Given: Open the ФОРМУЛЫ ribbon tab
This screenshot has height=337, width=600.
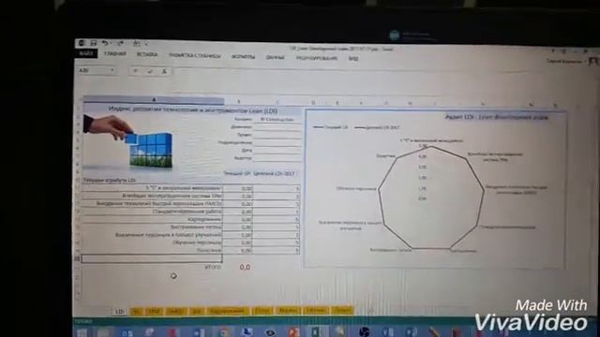Looking at the screenshot, I should [x=243, y=57].
